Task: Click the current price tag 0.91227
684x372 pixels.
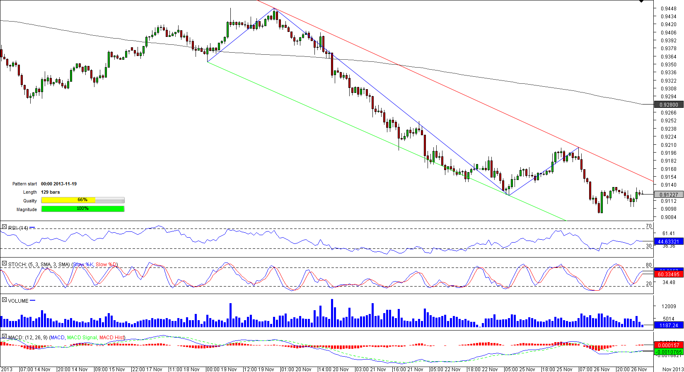Action: (x=668, y=195)
